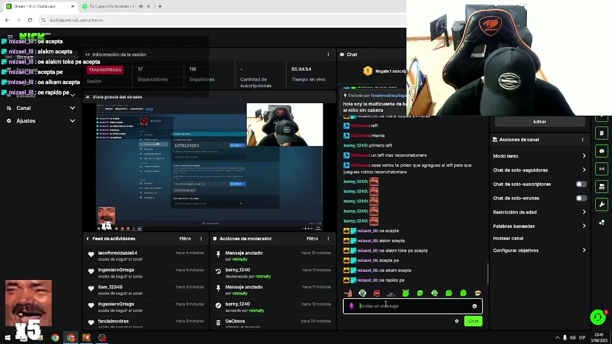Filter the Feed de actividades
This screenshot has width=612, height=344.
pos(185,238)
